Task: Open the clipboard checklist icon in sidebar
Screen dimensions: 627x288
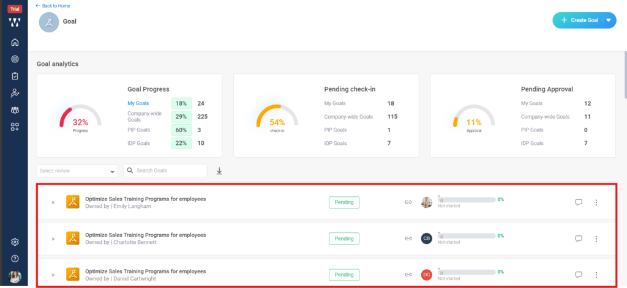Action: pyautogui.click(x=15, y=76)
